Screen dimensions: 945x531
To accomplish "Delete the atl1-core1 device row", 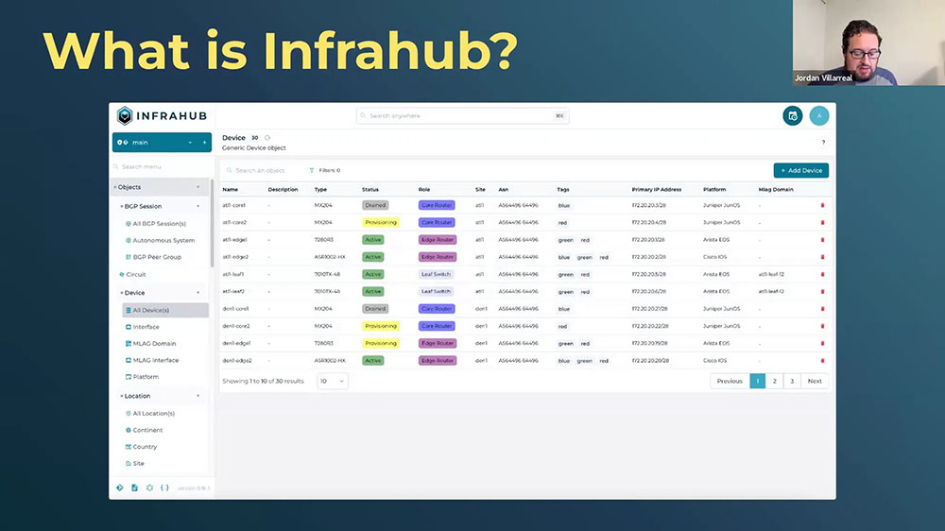I will pyautogui.click(x=823, y=206).
